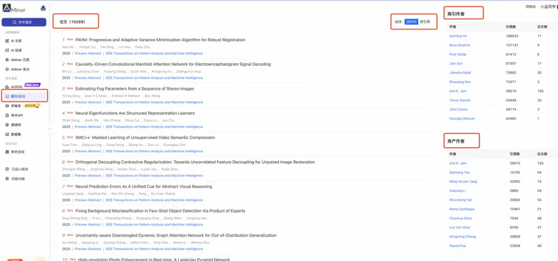Open AI 文库 from sidebar
This screenshot has height=261, width=558.
pyautogui.click(x=17, y=41)
